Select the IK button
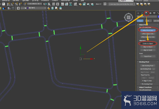 [148, 21]
